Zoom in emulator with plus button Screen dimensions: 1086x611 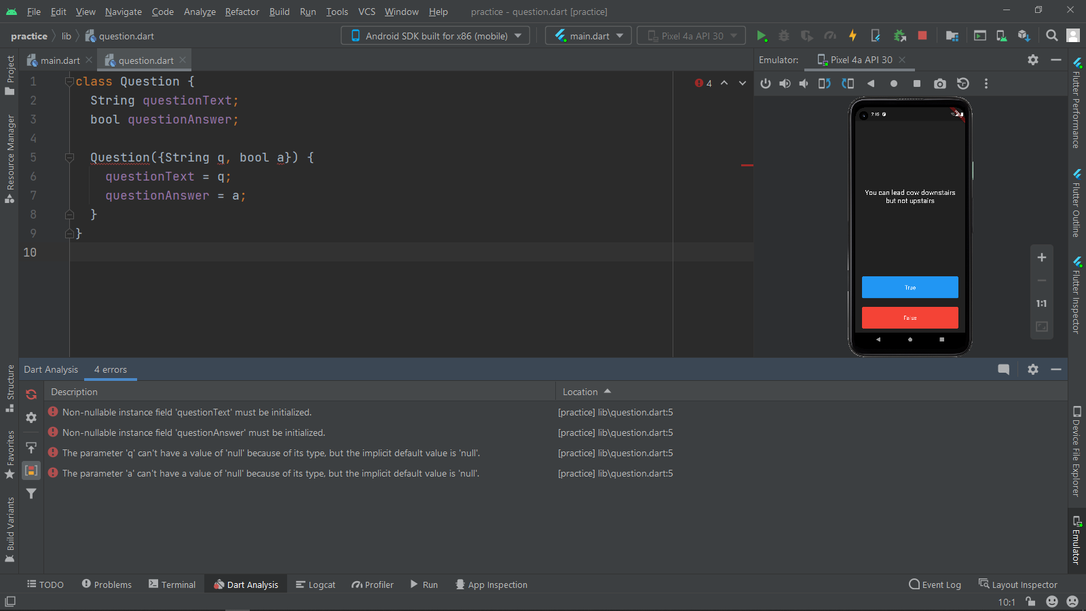click(1042, 257)
